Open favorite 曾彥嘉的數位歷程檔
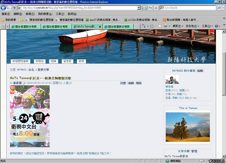Image resolution: width=226 pixels, height=164 pixels. click(x=70, y=20)
